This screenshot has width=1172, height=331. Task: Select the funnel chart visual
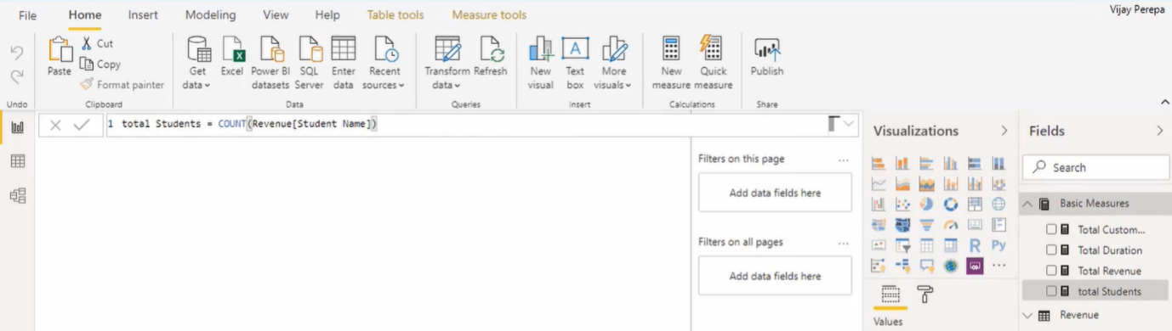926,225
